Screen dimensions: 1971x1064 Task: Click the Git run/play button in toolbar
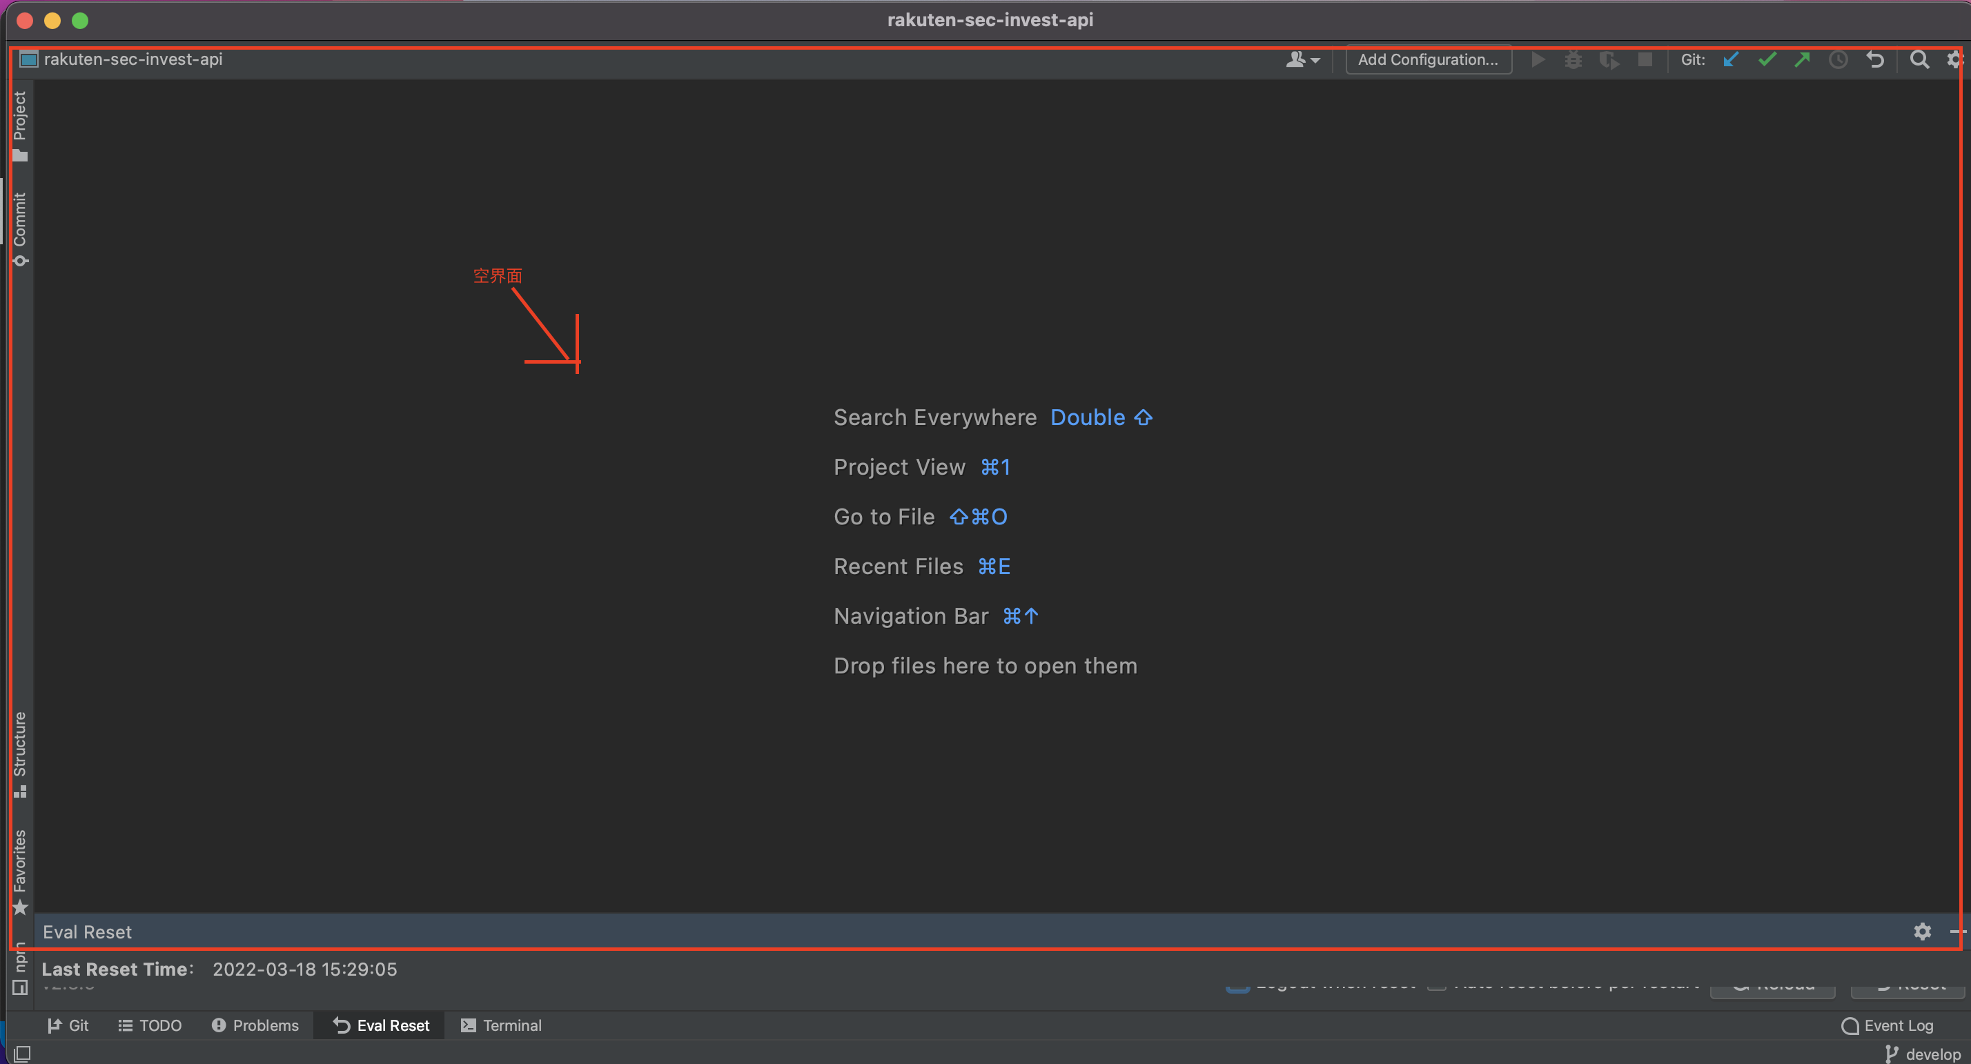(x=1536, y=59)
